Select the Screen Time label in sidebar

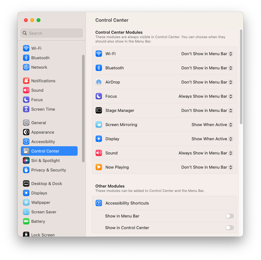pos(43,109)
